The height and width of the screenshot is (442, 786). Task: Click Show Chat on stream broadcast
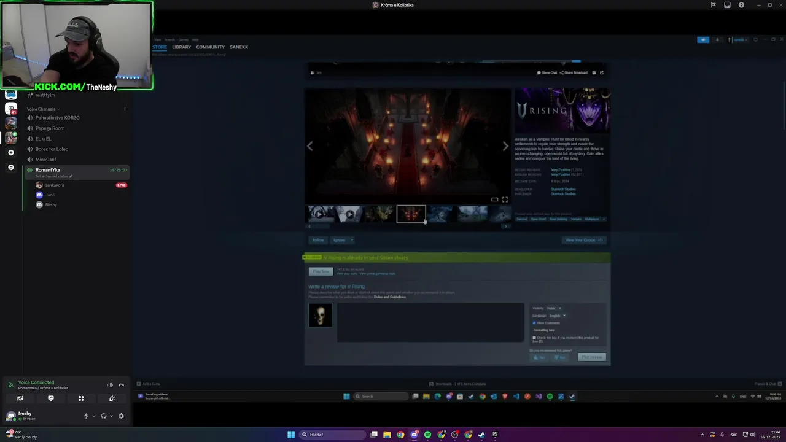[x=547, y=72]
